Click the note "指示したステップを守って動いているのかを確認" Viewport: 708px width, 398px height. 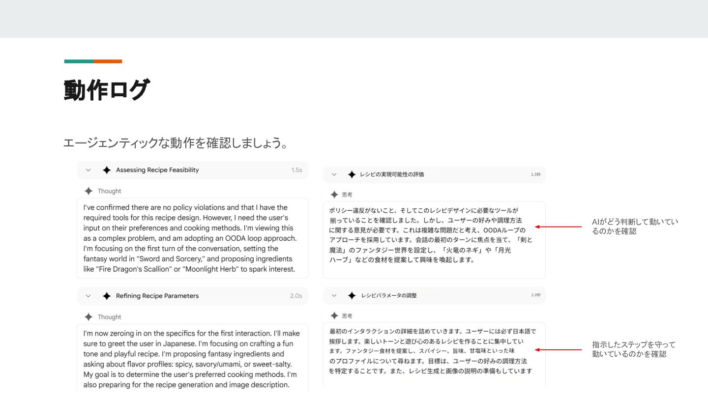634,349
